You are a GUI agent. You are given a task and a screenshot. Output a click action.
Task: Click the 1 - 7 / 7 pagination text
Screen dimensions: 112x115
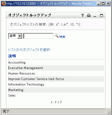pyautogui.click(x=56, y=102)
